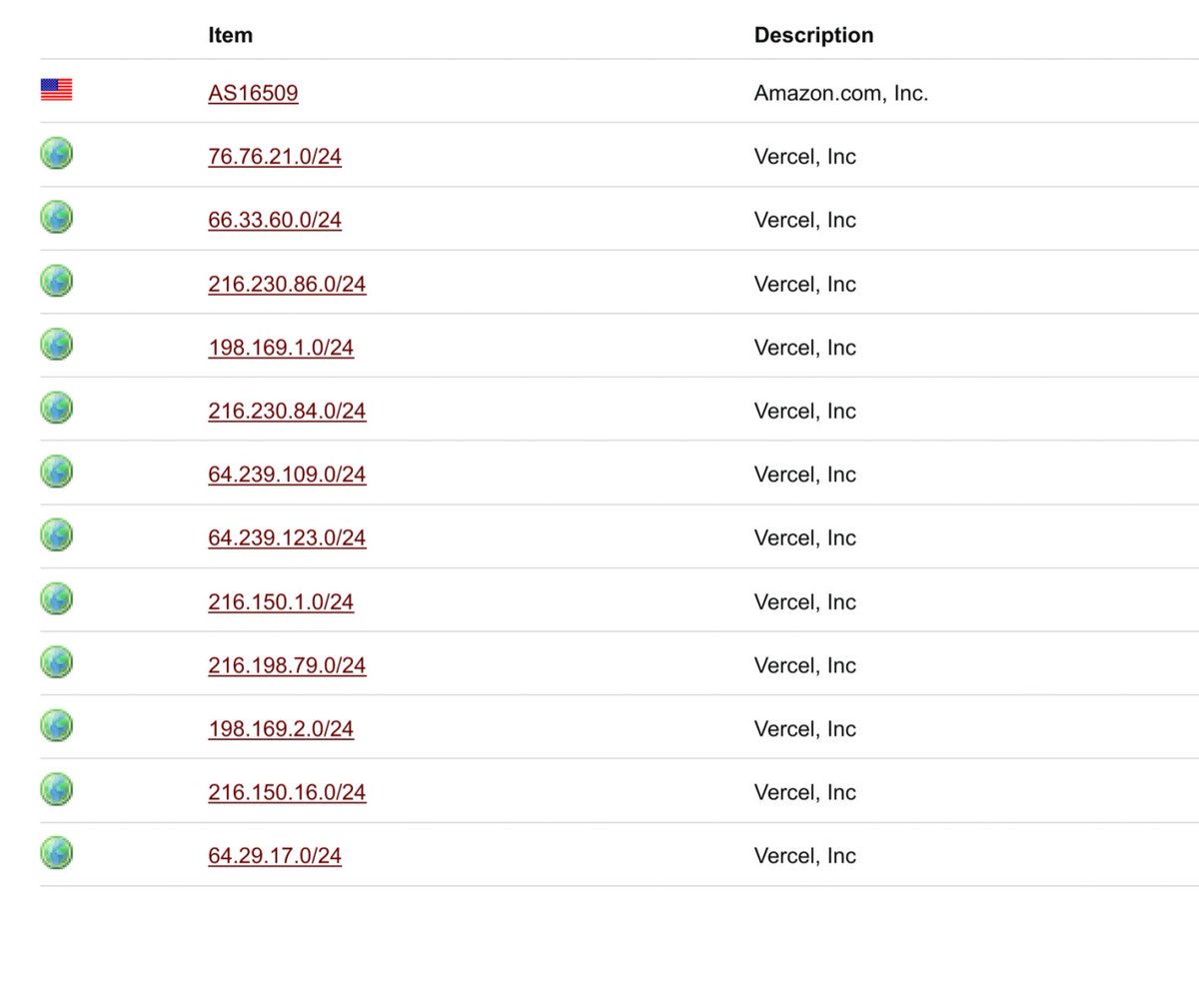
Task: Click the globe icon beside 64.29.17.0/24
Action: coord(56,853)
